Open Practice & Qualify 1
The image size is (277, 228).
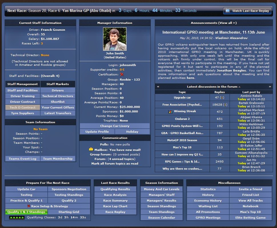pos(26,201)
